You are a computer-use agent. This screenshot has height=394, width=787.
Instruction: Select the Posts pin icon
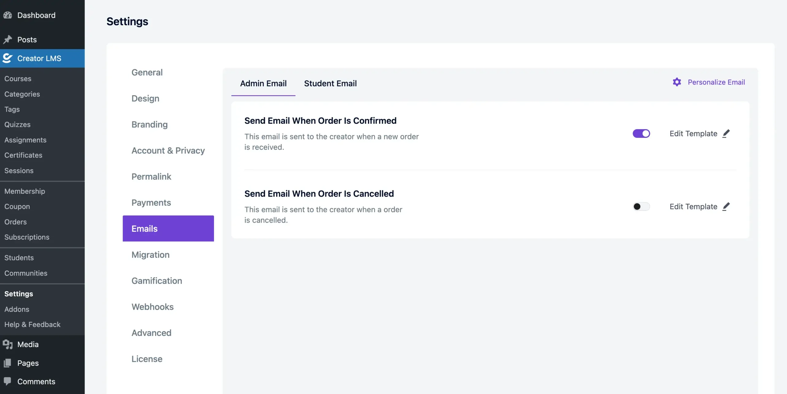click(x=8, y=39)
